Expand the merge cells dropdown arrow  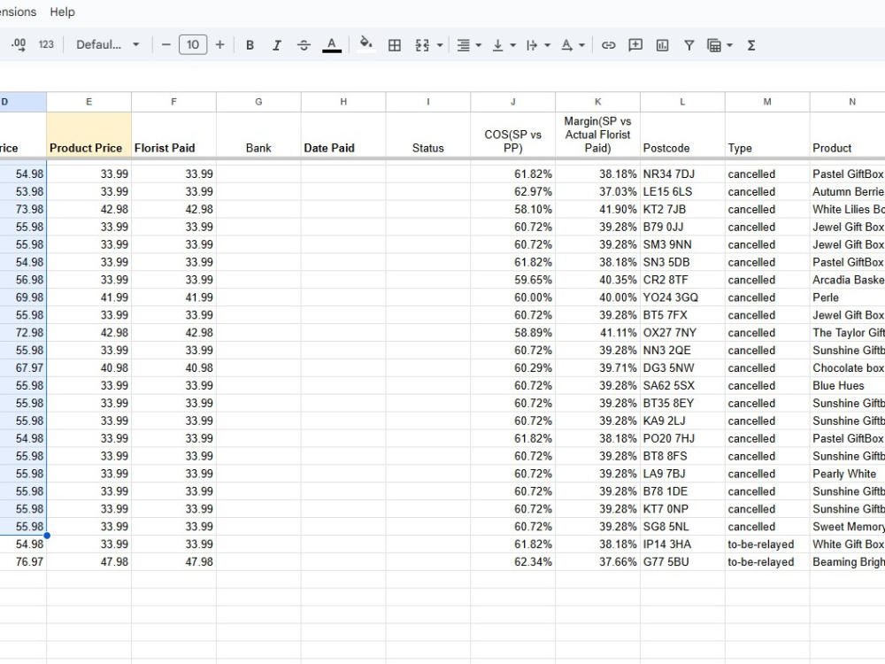[x=440, y=45]
